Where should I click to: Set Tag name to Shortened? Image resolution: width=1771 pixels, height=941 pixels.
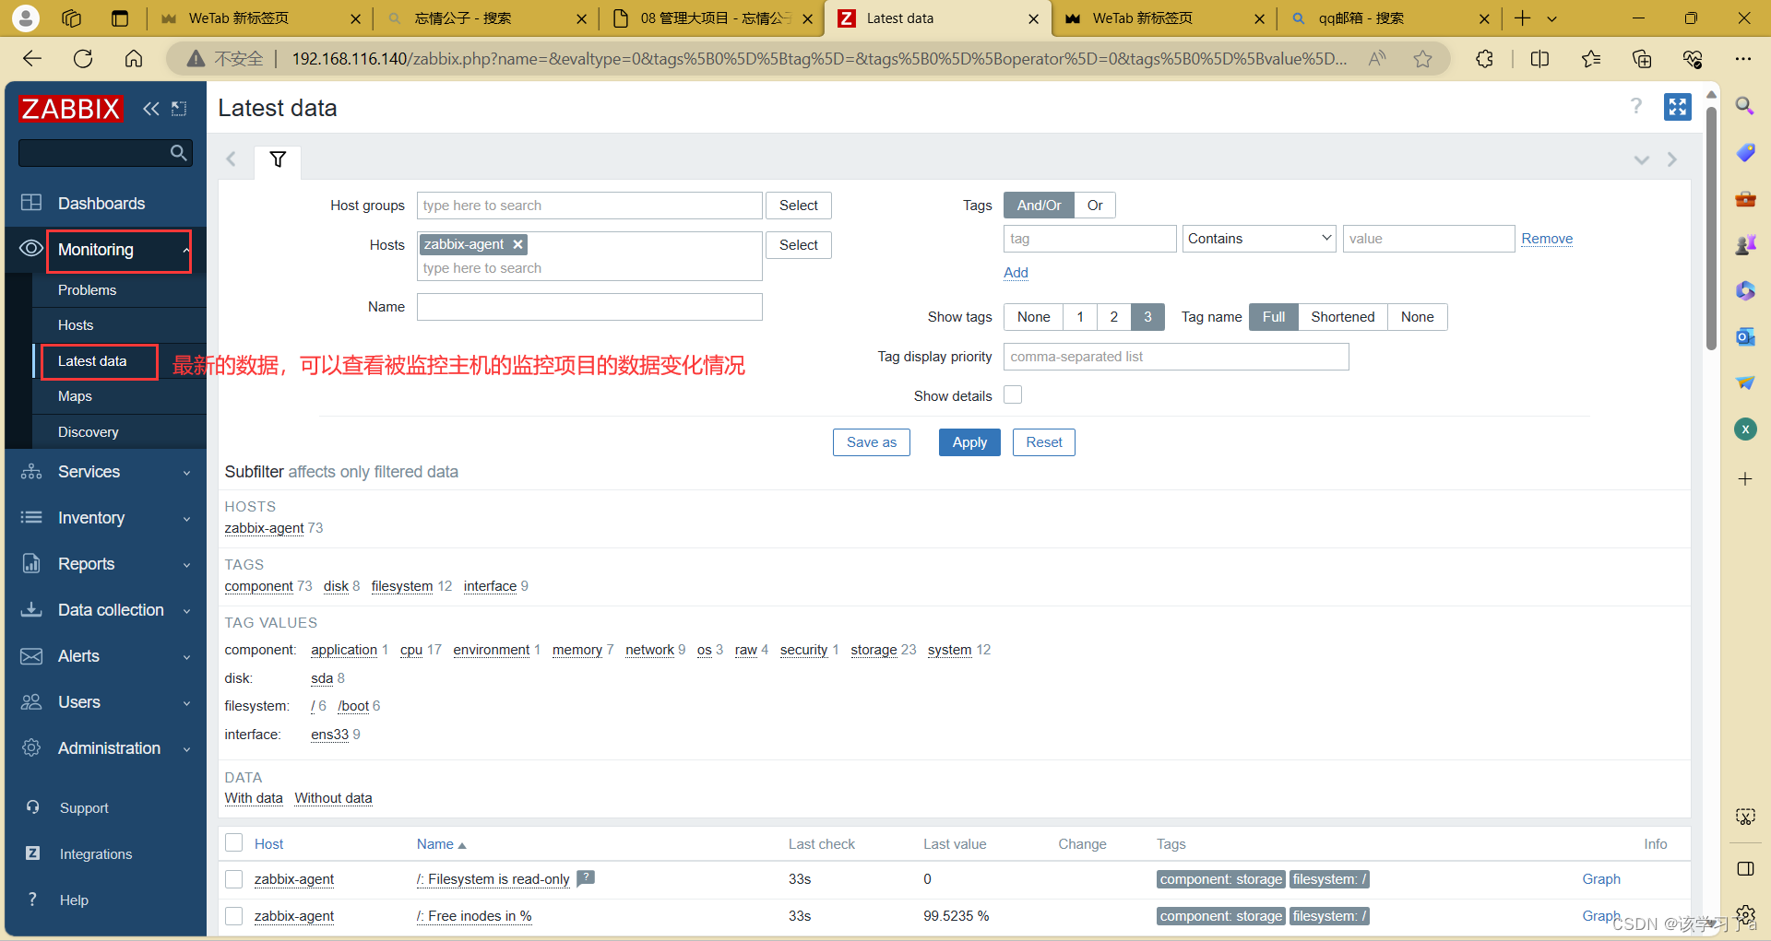click(1343, 317)
